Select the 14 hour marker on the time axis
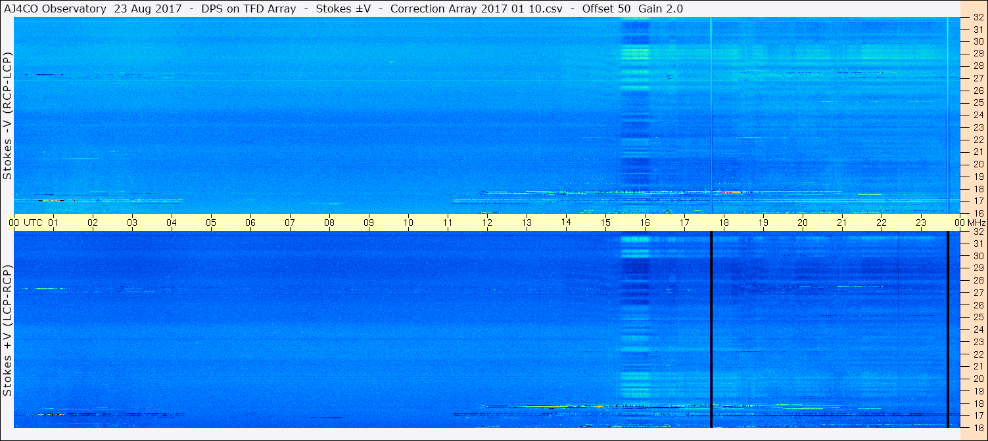Viewport: 988px width, 441px height. pyautogui.click(x=566, y=222)
